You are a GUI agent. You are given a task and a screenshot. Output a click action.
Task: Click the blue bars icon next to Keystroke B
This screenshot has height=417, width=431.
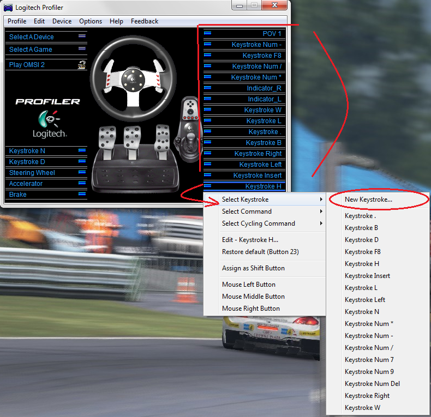click(207, 142)
